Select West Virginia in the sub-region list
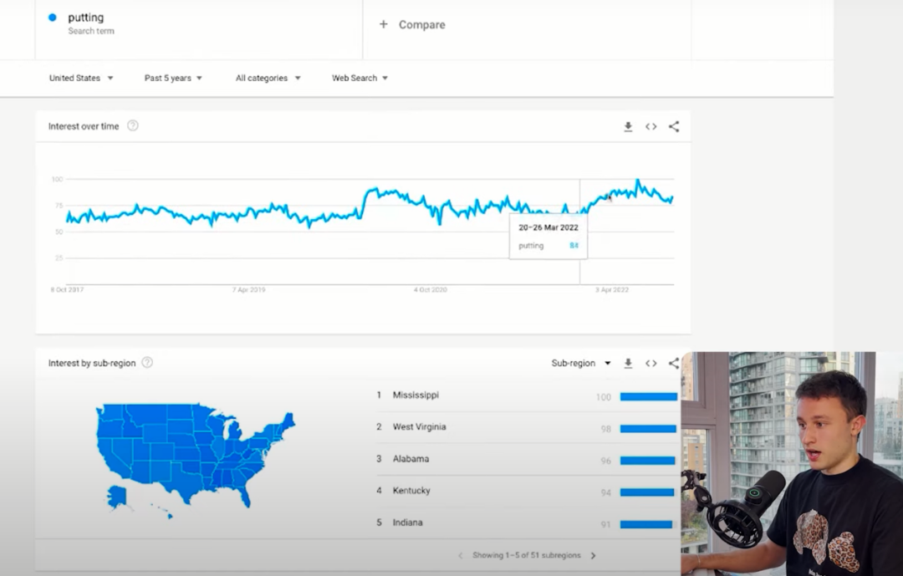Screen dimensions: 903x576 527,427
